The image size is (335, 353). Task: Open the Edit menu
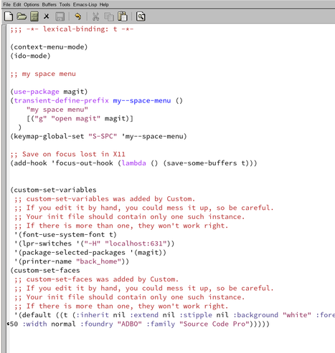tap(17, 4)
